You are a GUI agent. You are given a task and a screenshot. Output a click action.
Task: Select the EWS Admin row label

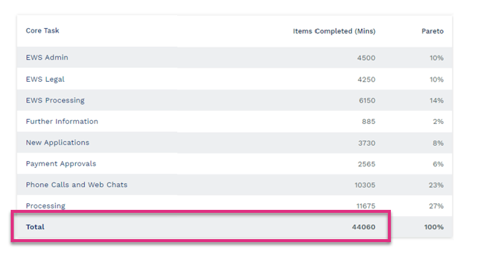47,58
